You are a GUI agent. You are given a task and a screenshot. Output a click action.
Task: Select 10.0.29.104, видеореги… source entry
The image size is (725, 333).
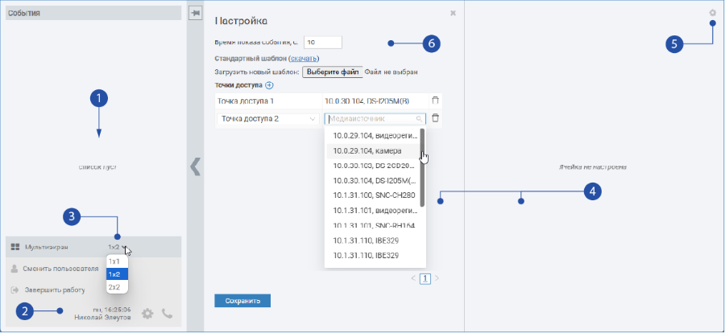coord(373,136)
